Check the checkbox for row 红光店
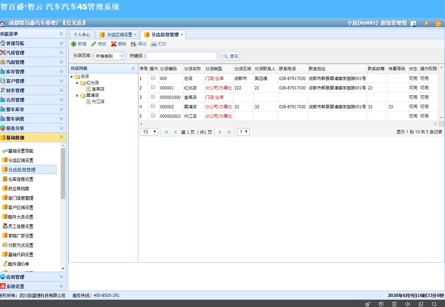Screen dimensions: 445x307 (153, 87)
